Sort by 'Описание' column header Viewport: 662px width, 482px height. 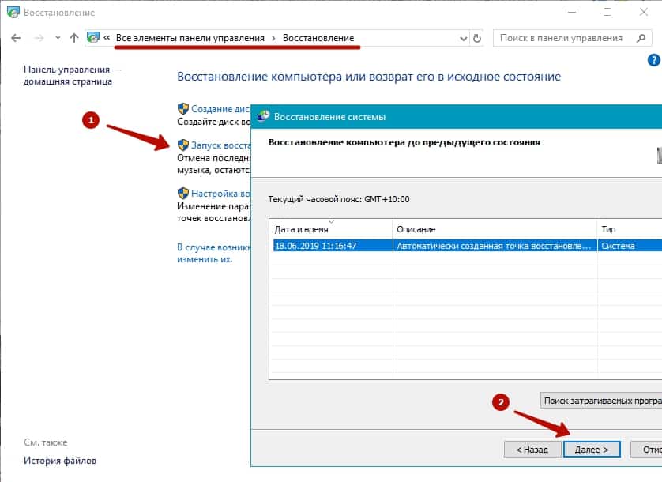coord(495,229)
